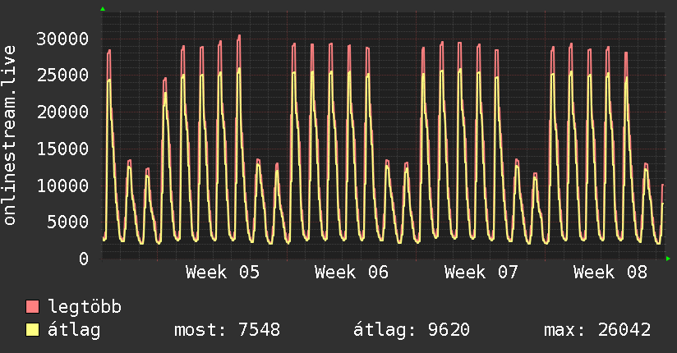This screenshot has height=353, width=677.
Task: Click the red legtöbb legend color swatch
Action: coord(33,307)
